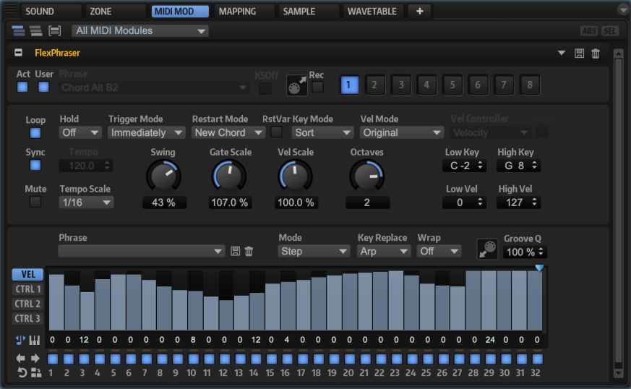Toggle the Loop button
The width and height of the screenshot is (631, 389).
(35, 133)
